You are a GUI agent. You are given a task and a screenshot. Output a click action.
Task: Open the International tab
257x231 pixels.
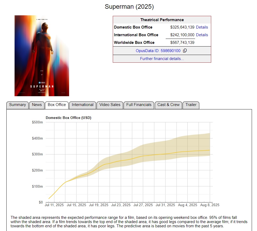coord(83,105)
